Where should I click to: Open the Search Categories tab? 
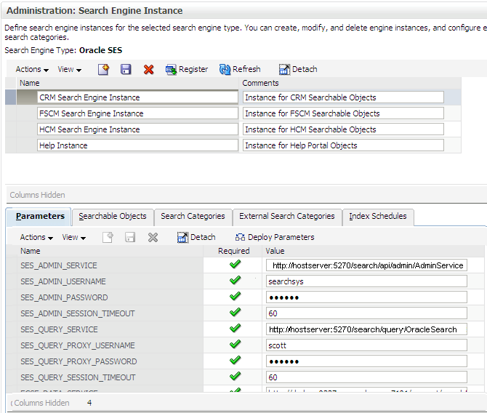point(193,216)
